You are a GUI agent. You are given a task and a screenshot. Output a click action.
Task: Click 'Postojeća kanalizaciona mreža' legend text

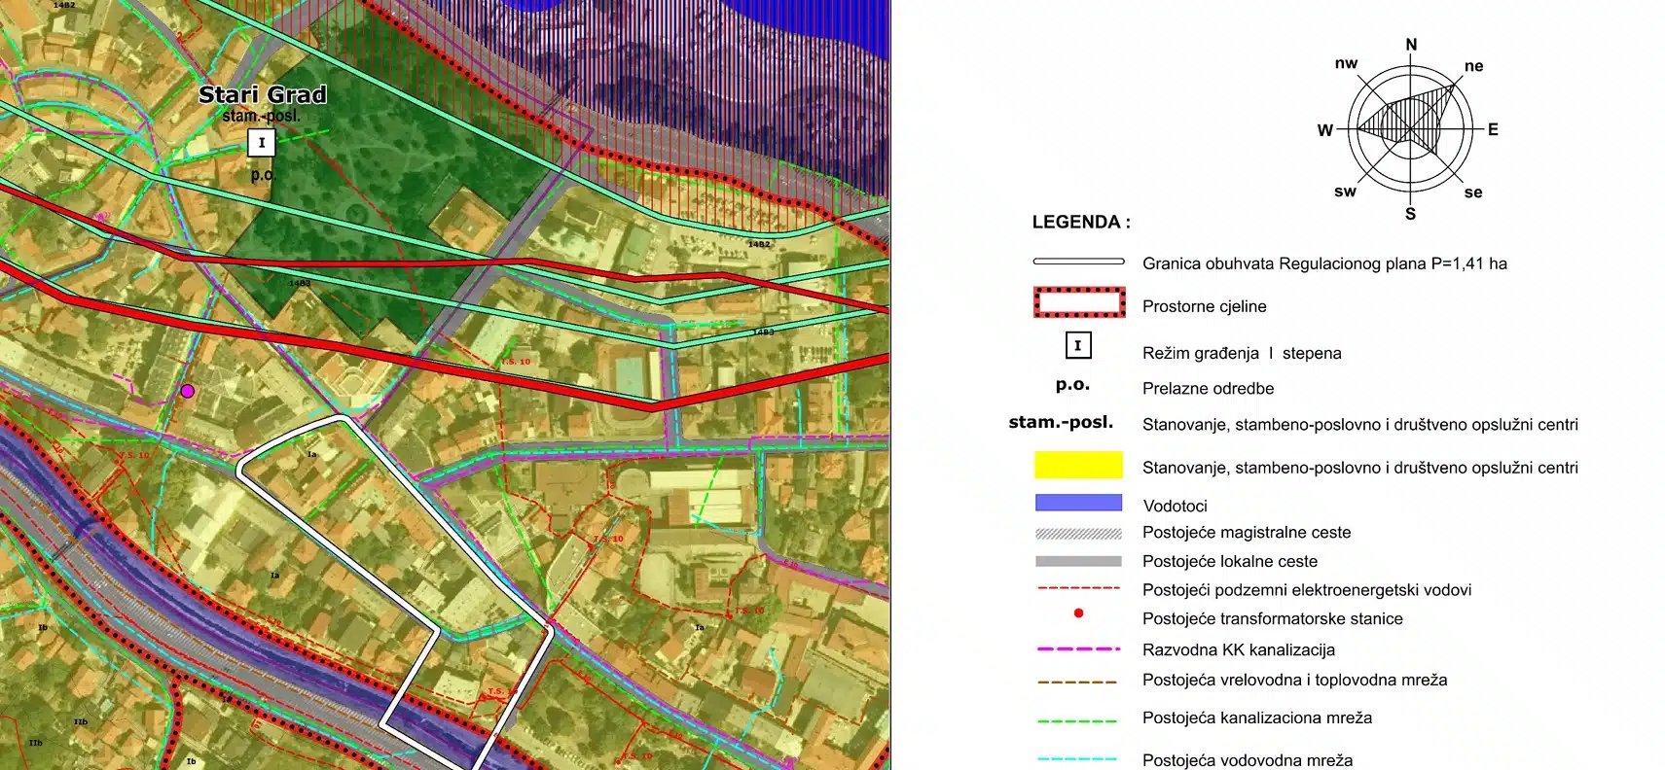[x=1257, y=717]
